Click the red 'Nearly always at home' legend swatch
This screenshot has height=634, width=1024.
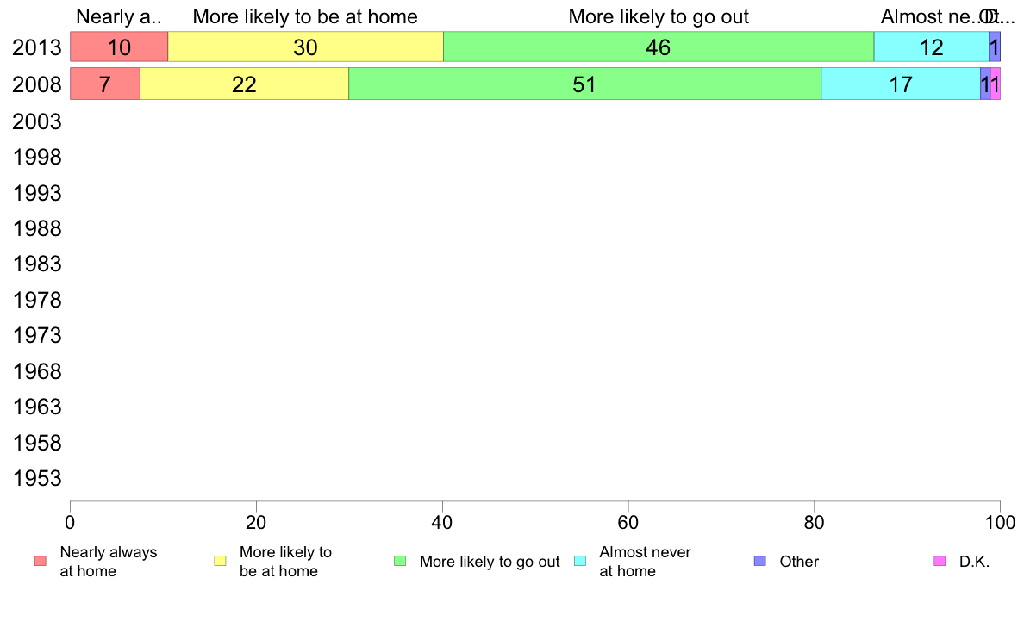click(x=41, y=561)
